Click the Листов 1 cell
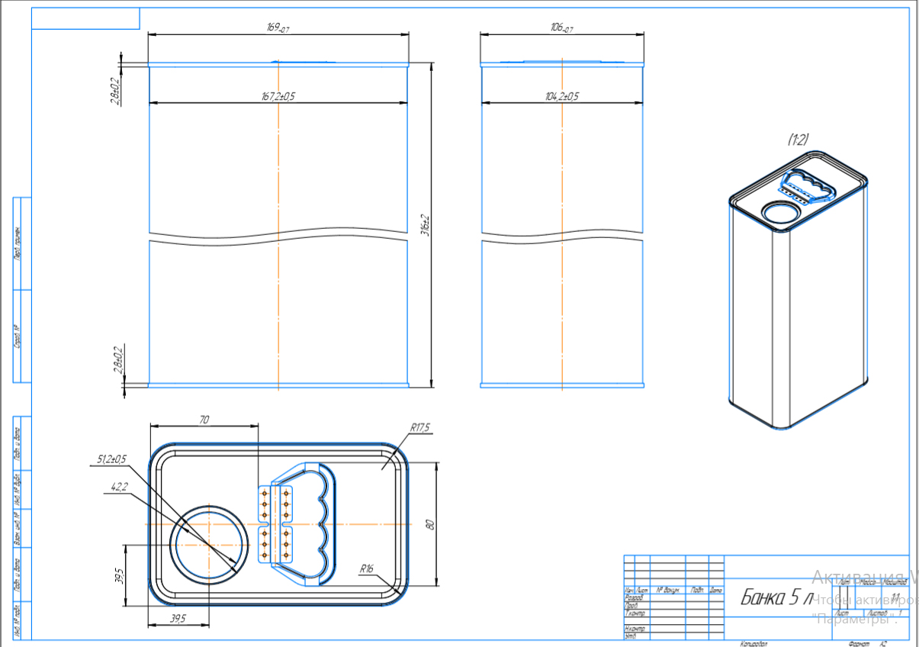The width and height of the screenshot is (919, 647). point(885,613)
